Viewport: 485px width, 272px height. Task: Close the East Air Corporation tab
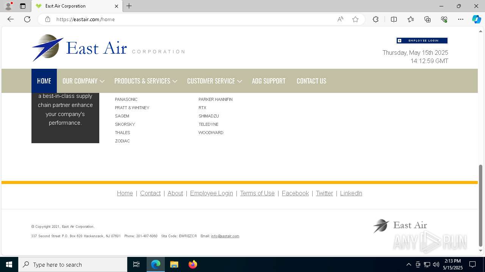pos(116,6)
